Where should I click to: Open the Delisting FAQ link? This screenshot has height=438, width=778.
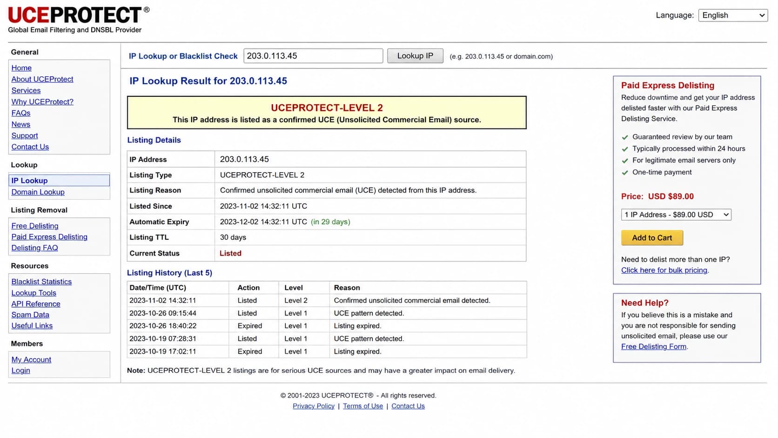click(x=35, y=248)
